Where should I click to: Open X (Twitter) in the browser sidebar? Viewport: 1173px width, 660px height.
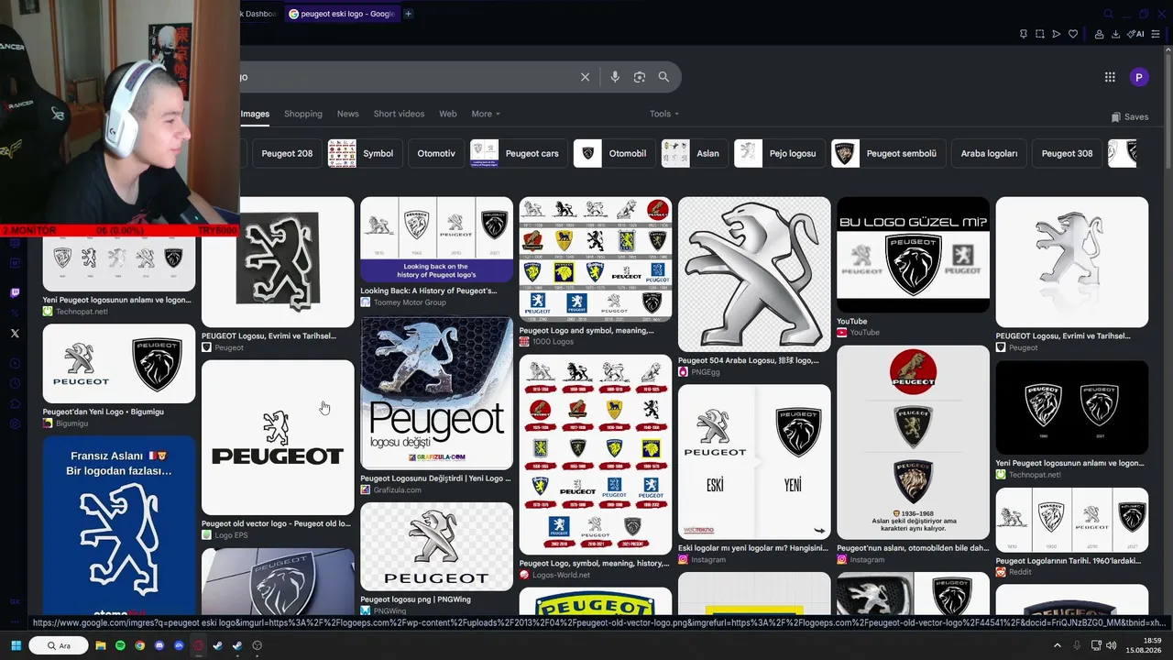point(15,334)
